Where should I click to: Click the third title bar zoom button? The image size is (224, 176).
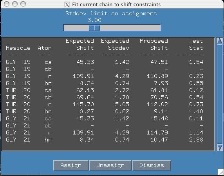[x=23, y=4]
